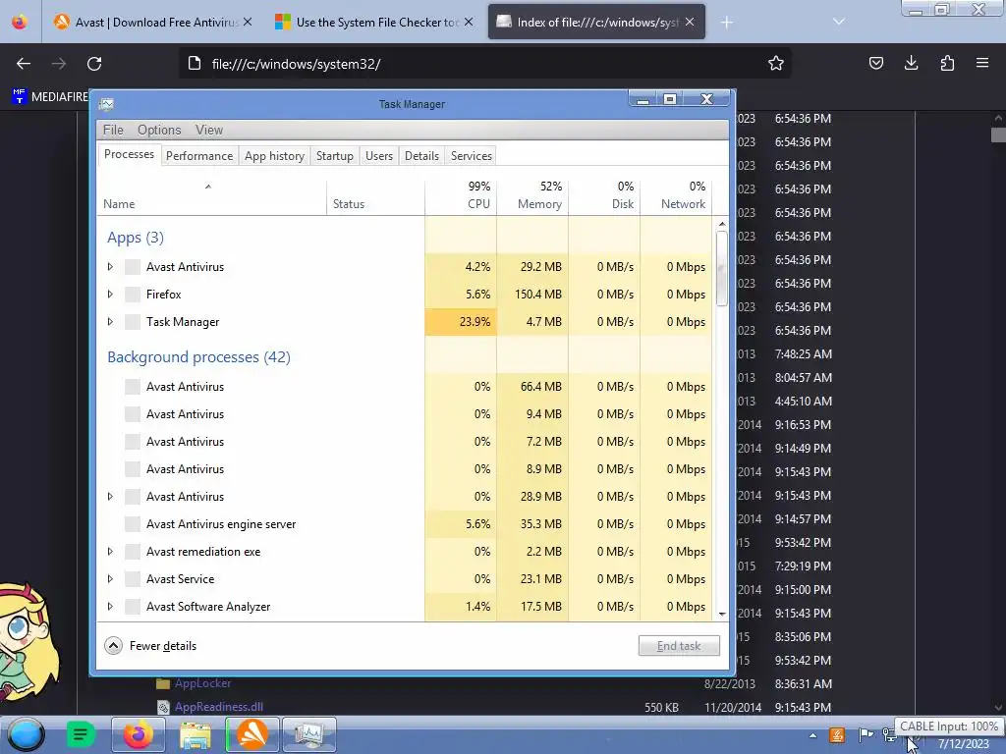Click the Task Manager process list scrollbar thumb

point(722,268)
